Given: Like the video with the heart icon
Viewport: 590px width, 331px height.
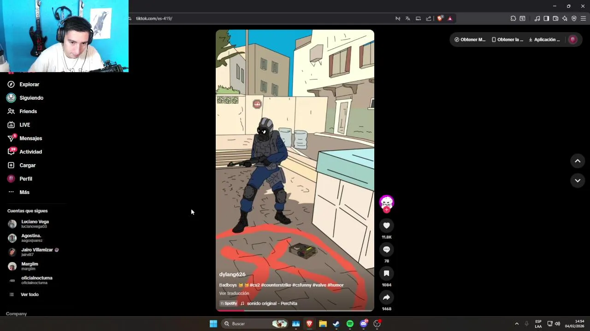Looking at the screenshot, I should point(386,225).
